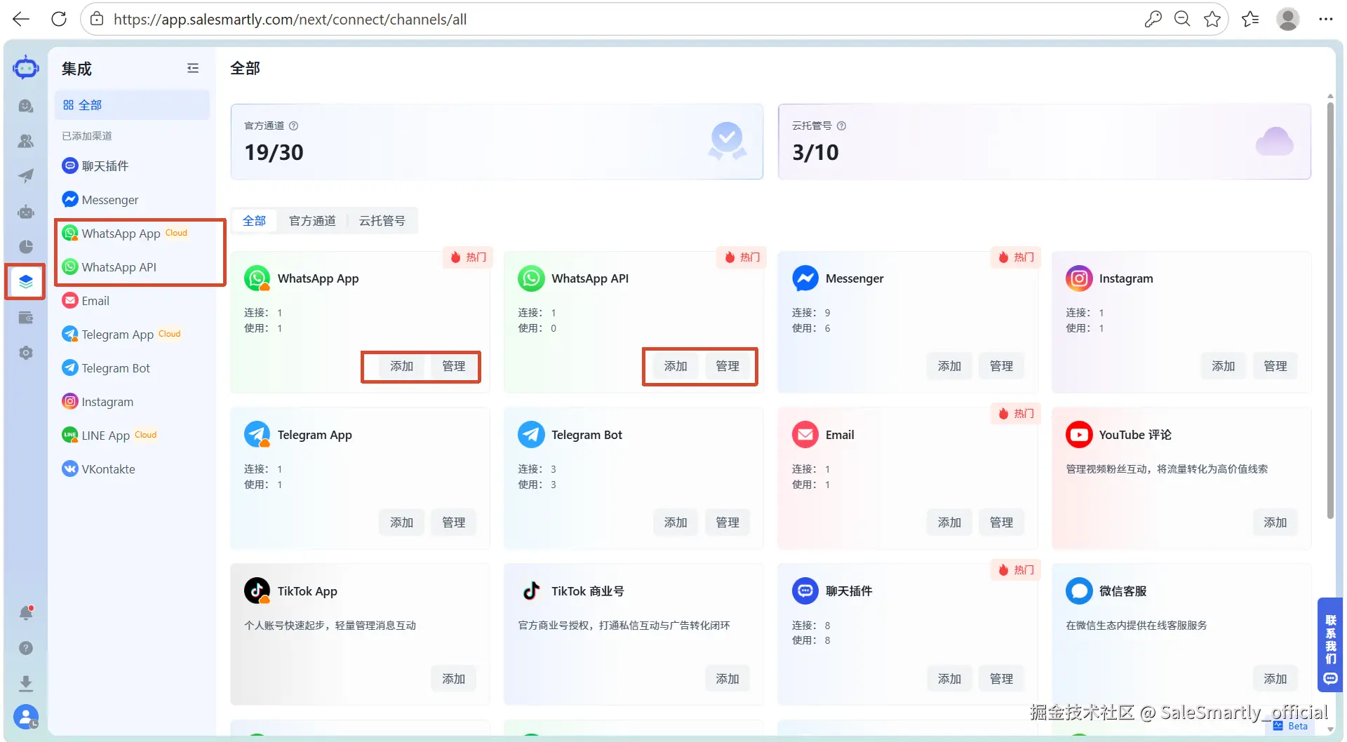Open the help question-mark sidebar icon
Image resolution: width=1347 pixels, height=742 pixels.
tap(26, 648)
